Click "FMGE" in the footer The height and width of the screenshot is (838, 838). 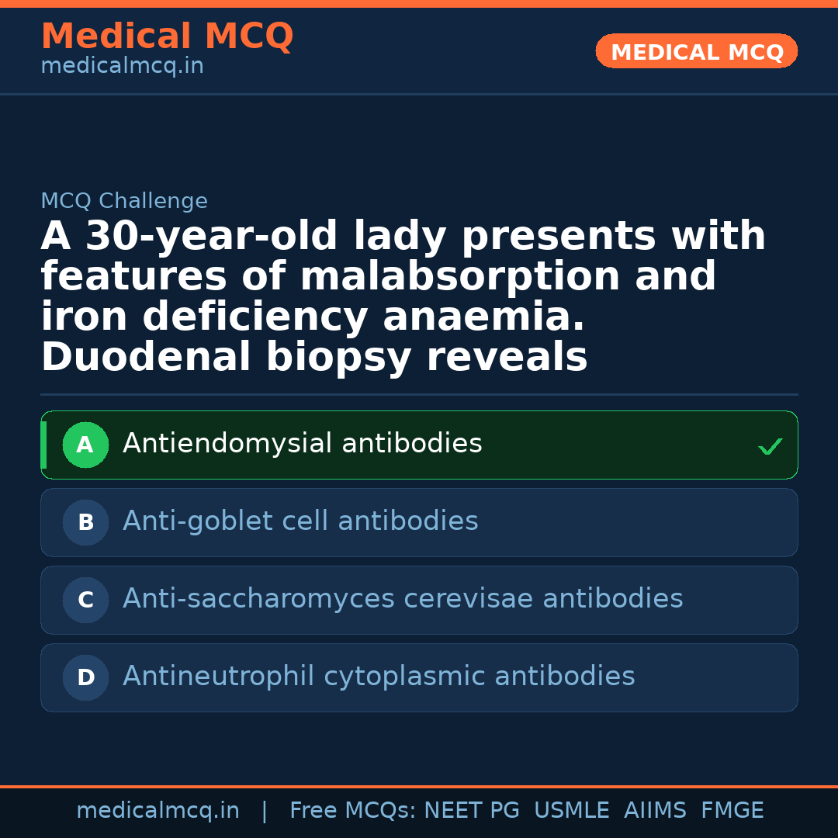pos(732,811)
